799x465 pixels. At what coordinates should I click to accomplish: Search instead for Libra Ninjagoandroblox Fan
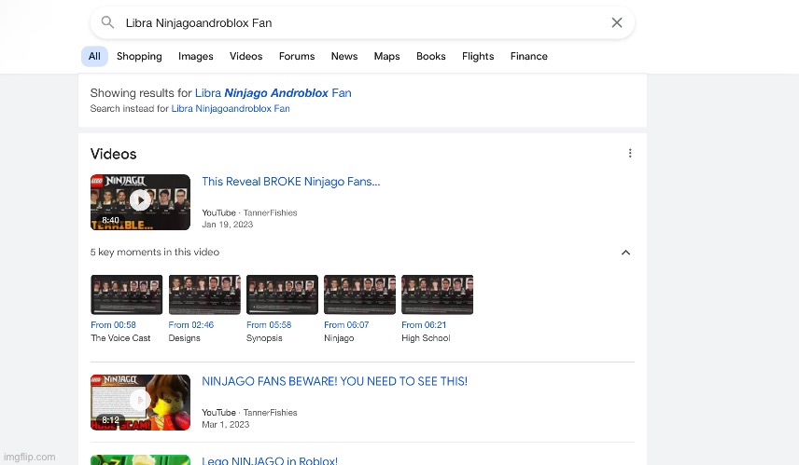pos(231,108)
